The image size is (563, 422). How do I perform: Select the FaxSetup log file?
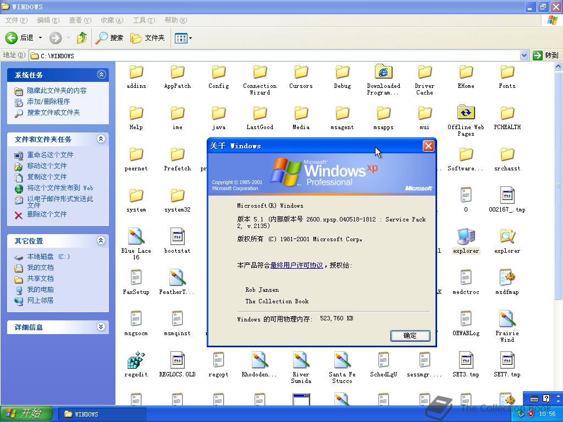click(x=136, y=277)
